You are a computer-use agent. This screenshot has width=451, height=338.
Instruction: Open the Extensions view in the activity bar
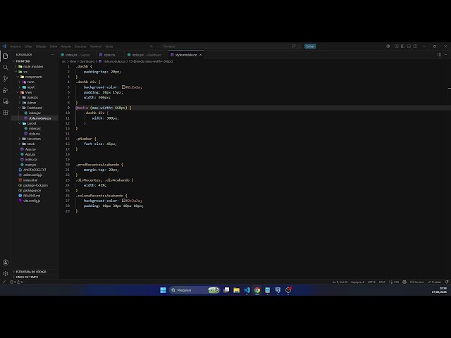point(6,113)
